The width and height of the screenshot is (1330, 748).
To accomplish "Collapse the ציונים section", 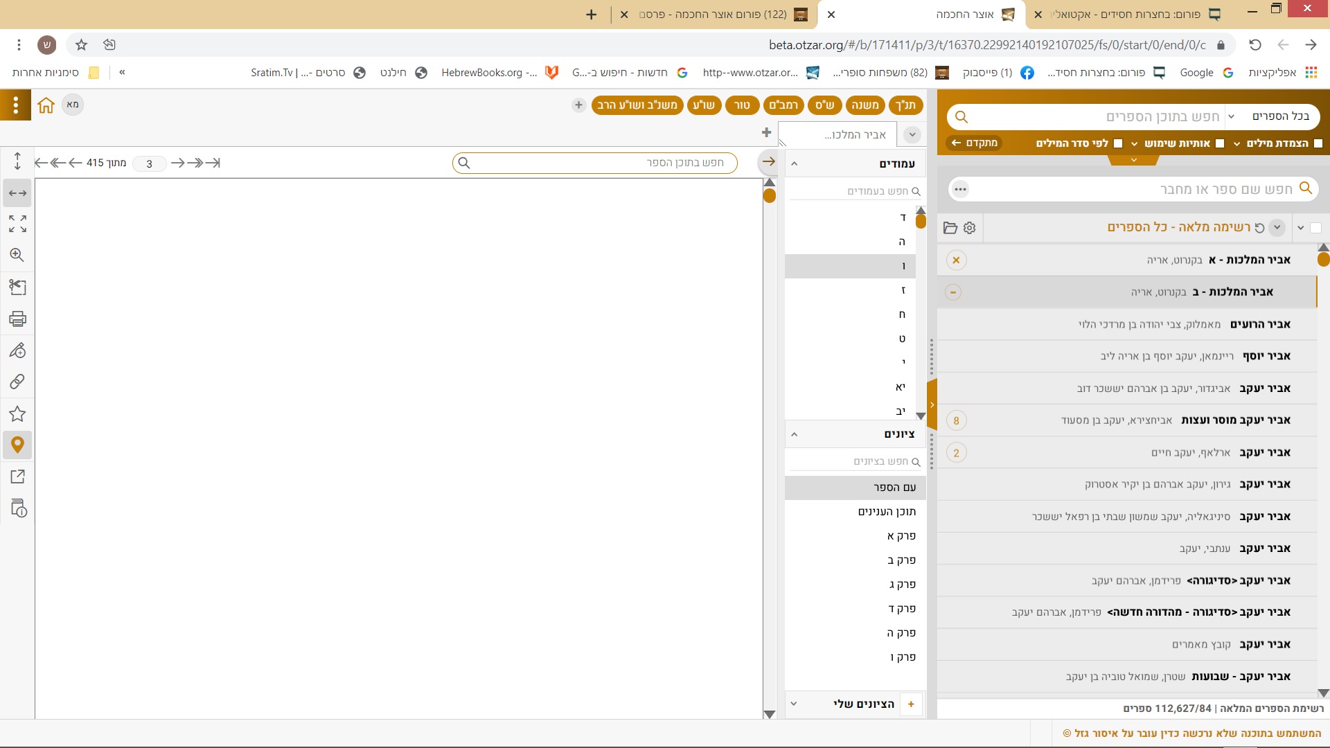I will click(795, 434).
